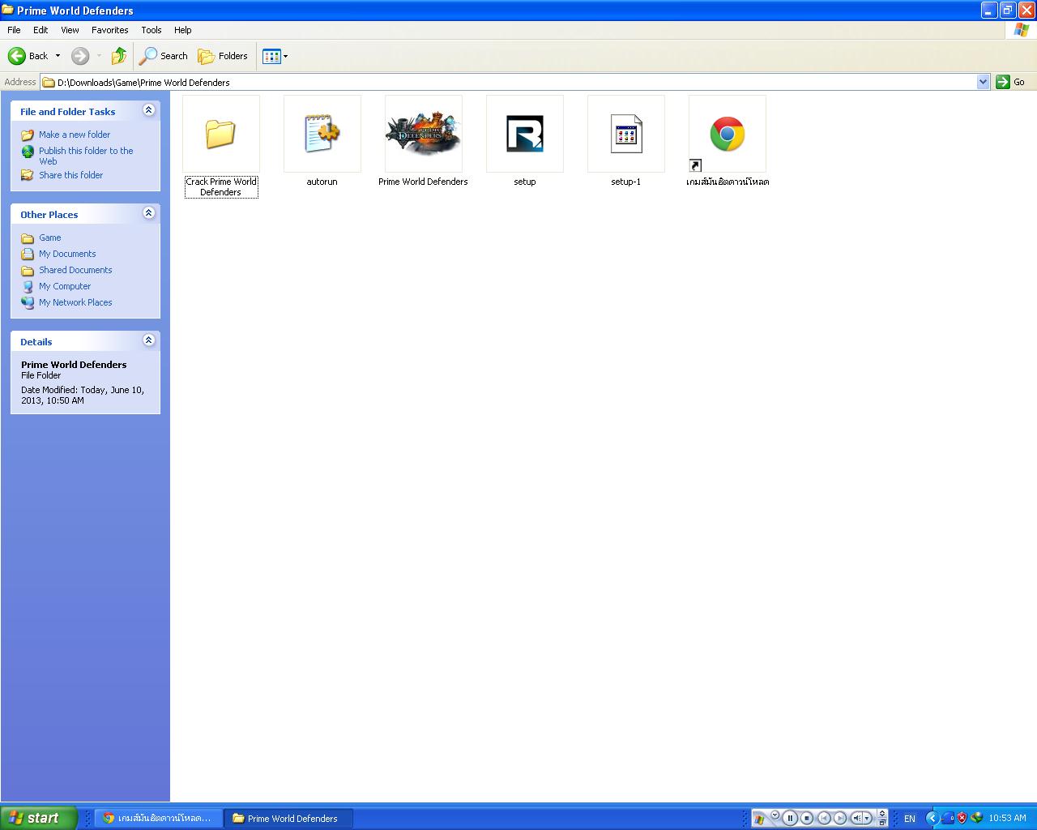1037x830 pixels.
Task: Open My Documents link
Action: pyautogui.click(x=67, y=254)
